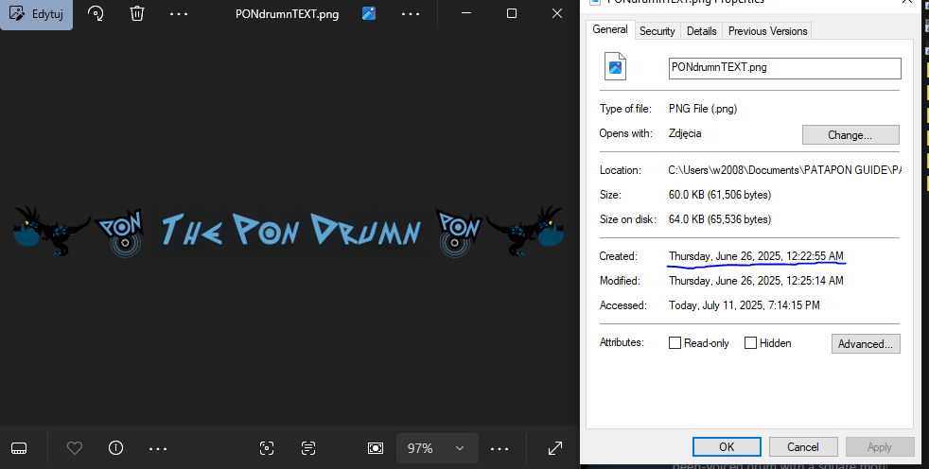Click the Modified date '12:25:14 AM' line
The width and height of the screenshot is (929, 469).
(x=756, y=281)
